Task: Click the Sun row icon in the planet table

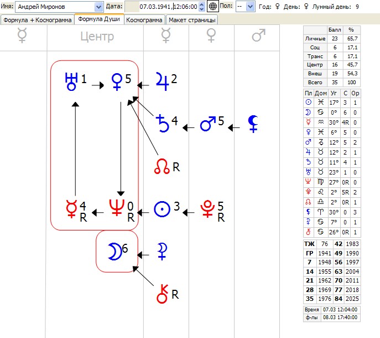Action: 308,102
